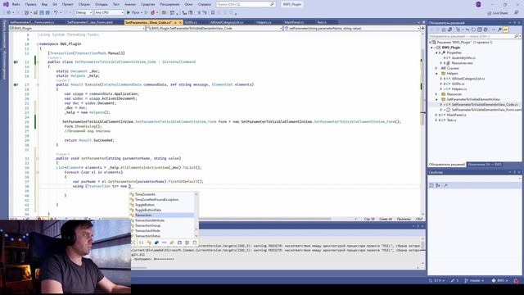The height and width of the screenshot is (295, 524).
Task: Open the Правка menu
Action: pyautogui.click(x=30, y=4)
